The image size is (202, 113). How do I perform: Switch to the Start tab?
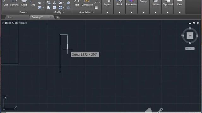point(10,17)
